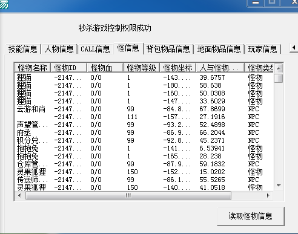Click coordinate cell -93.2...
298x234 pixels.
coord(177,125)
